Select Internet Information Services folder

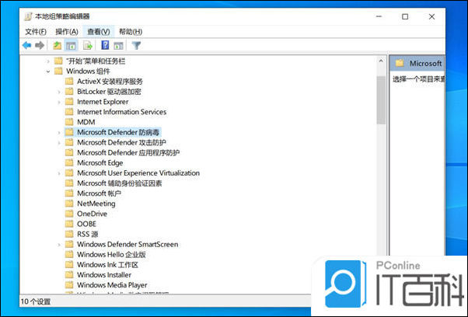point(121,112)
